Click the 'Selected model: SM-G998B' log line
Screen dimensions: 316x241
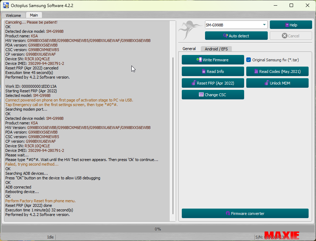coord(28,96)
